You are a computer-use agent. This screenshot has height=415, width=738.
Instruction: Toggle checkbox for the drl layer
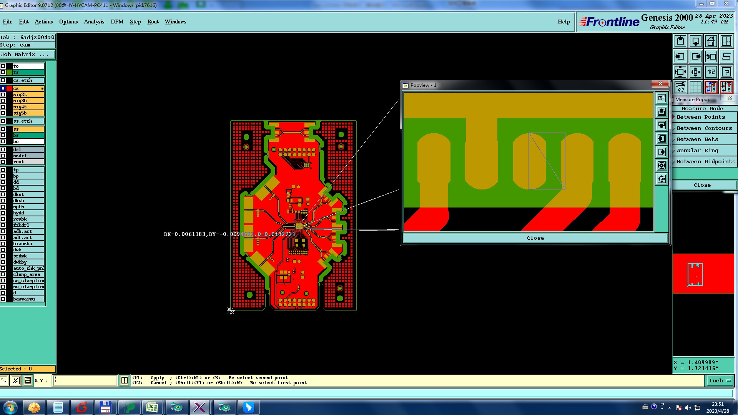[3, 149]
